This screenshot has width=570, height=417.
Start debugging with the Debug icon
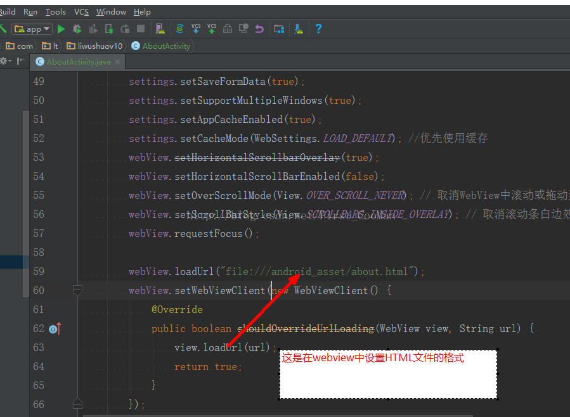click(x=77, y=29)
